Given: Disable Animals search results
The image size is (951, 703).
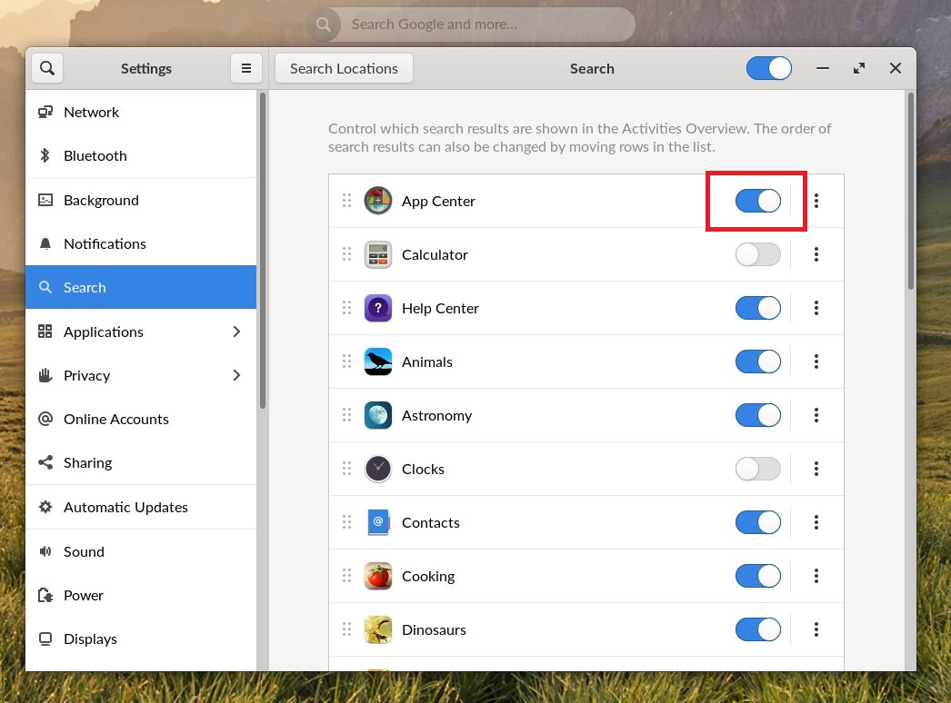Looking at the screenshot, I should click(758, 361).
